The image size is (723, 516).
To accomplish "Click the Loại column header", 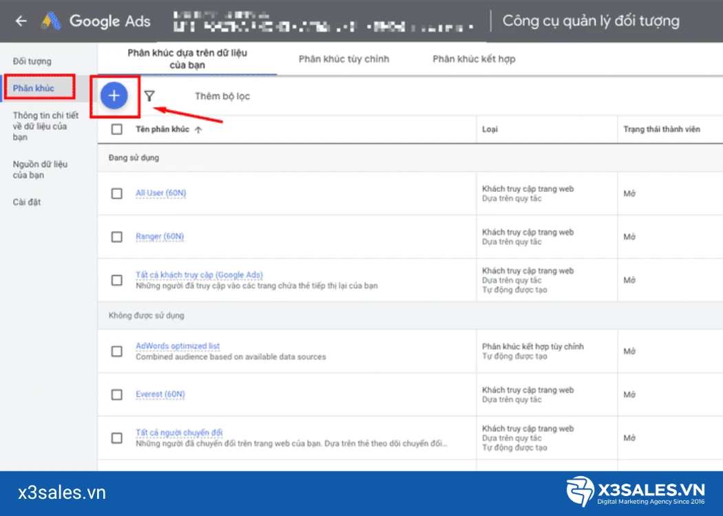I will click(490, 129).
